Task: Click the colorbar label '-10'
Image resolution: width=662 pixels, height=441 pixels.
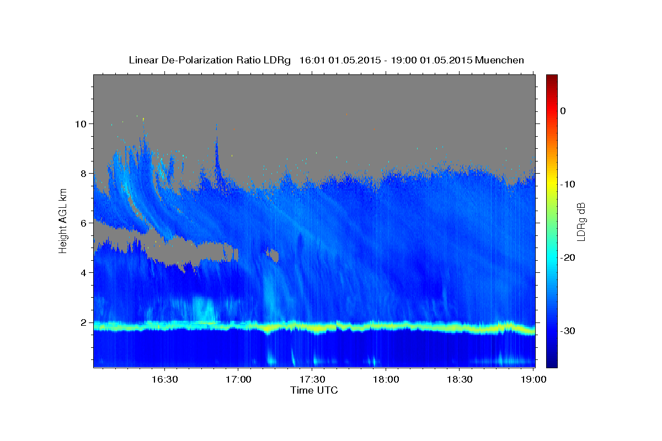Action: pos(568,184)
